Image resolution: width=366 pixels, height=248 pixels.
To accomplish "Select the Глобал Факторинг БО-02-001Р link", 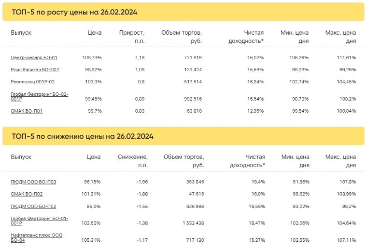I will pyautogui.click(x=39, y=96).
